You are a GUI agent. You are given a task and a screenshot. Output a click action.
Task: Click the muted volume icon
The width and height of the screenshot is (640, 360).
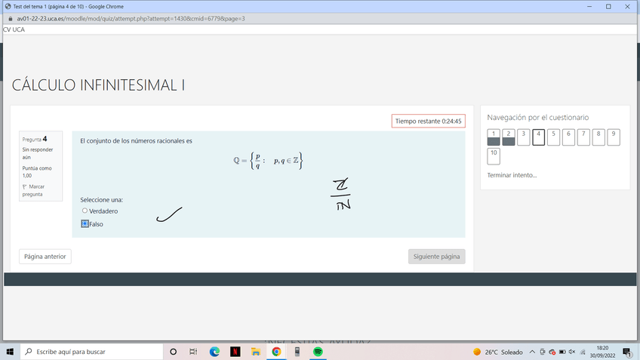572,352
